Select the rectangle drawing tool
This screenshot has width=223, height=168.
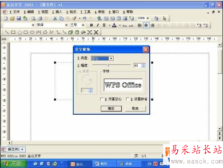[13, 32]
